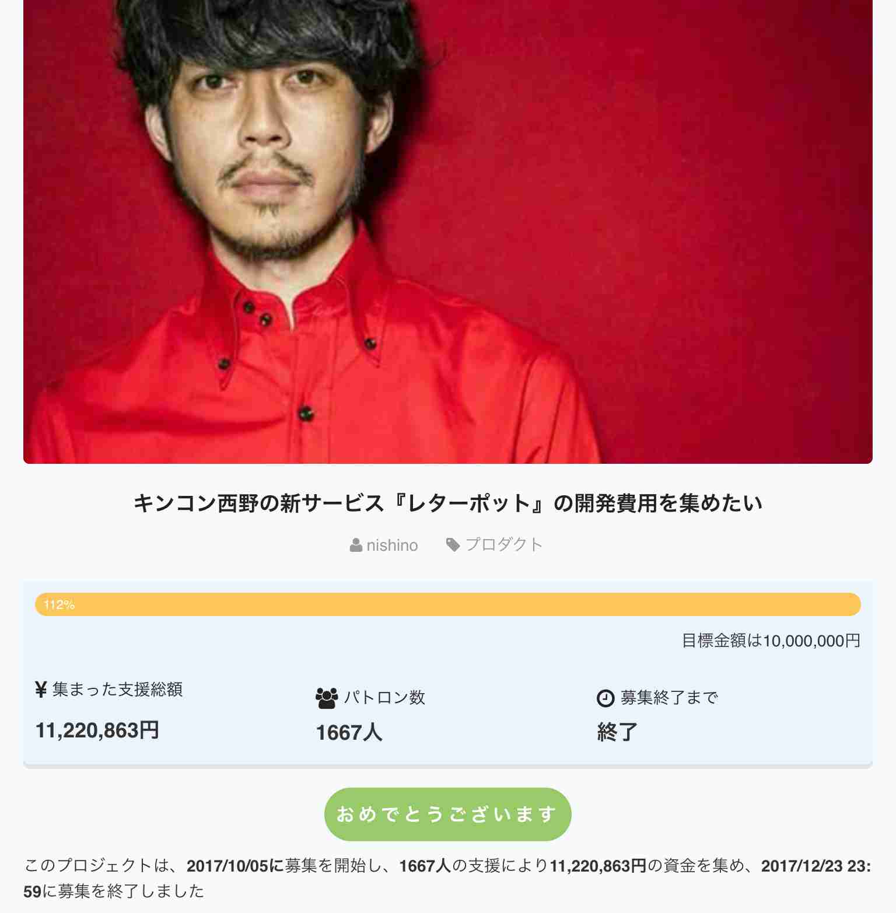Open the プロダクト category link

504,545
